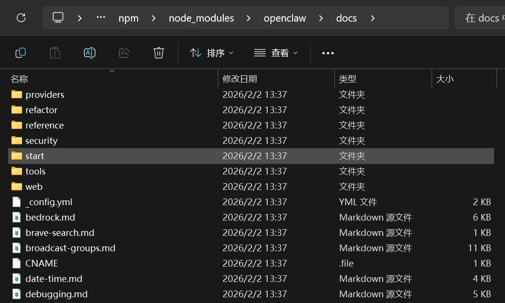Click the chevron after 'docs' in breadcrumb
505x303 pixels.
[x=373, y=18]
